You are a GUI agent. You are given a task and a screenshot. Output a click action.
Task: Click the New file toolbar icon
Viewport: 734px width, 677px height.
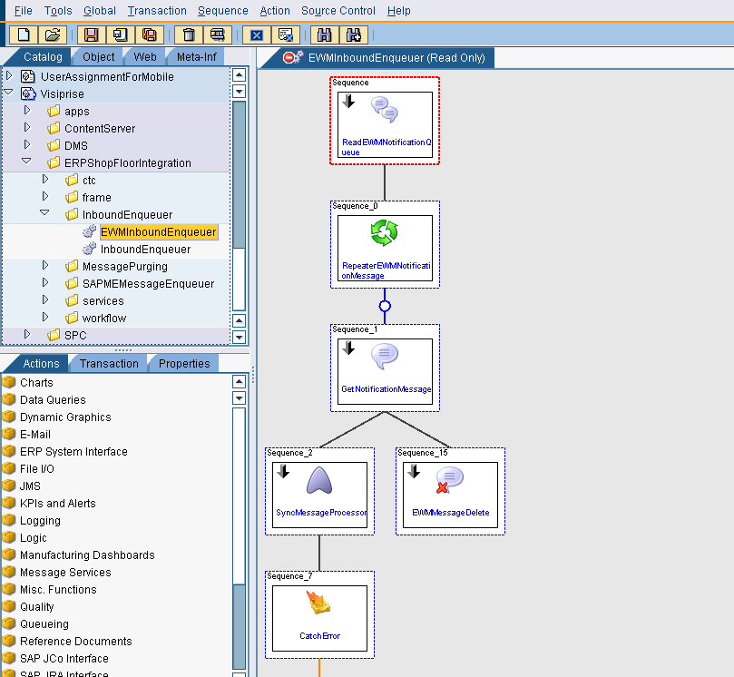click(x=24, y=35)
